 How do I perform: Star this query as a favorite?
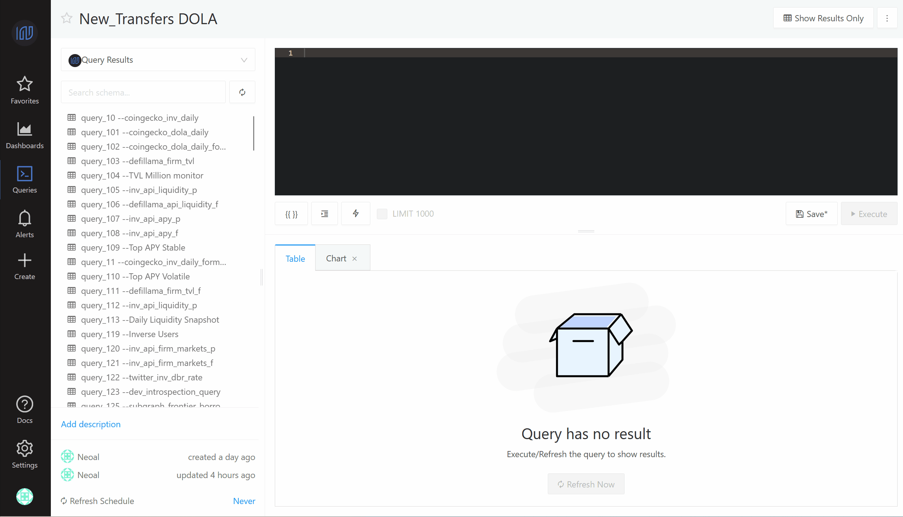pos(67,18)
